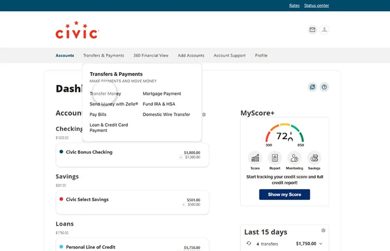Choose Domestic Wire Transfer option
The image size is (390, 251).
click(x=166, y=114)
